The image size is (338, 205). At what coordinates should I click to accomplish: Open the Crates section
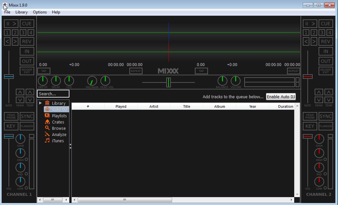click(57, 122)
